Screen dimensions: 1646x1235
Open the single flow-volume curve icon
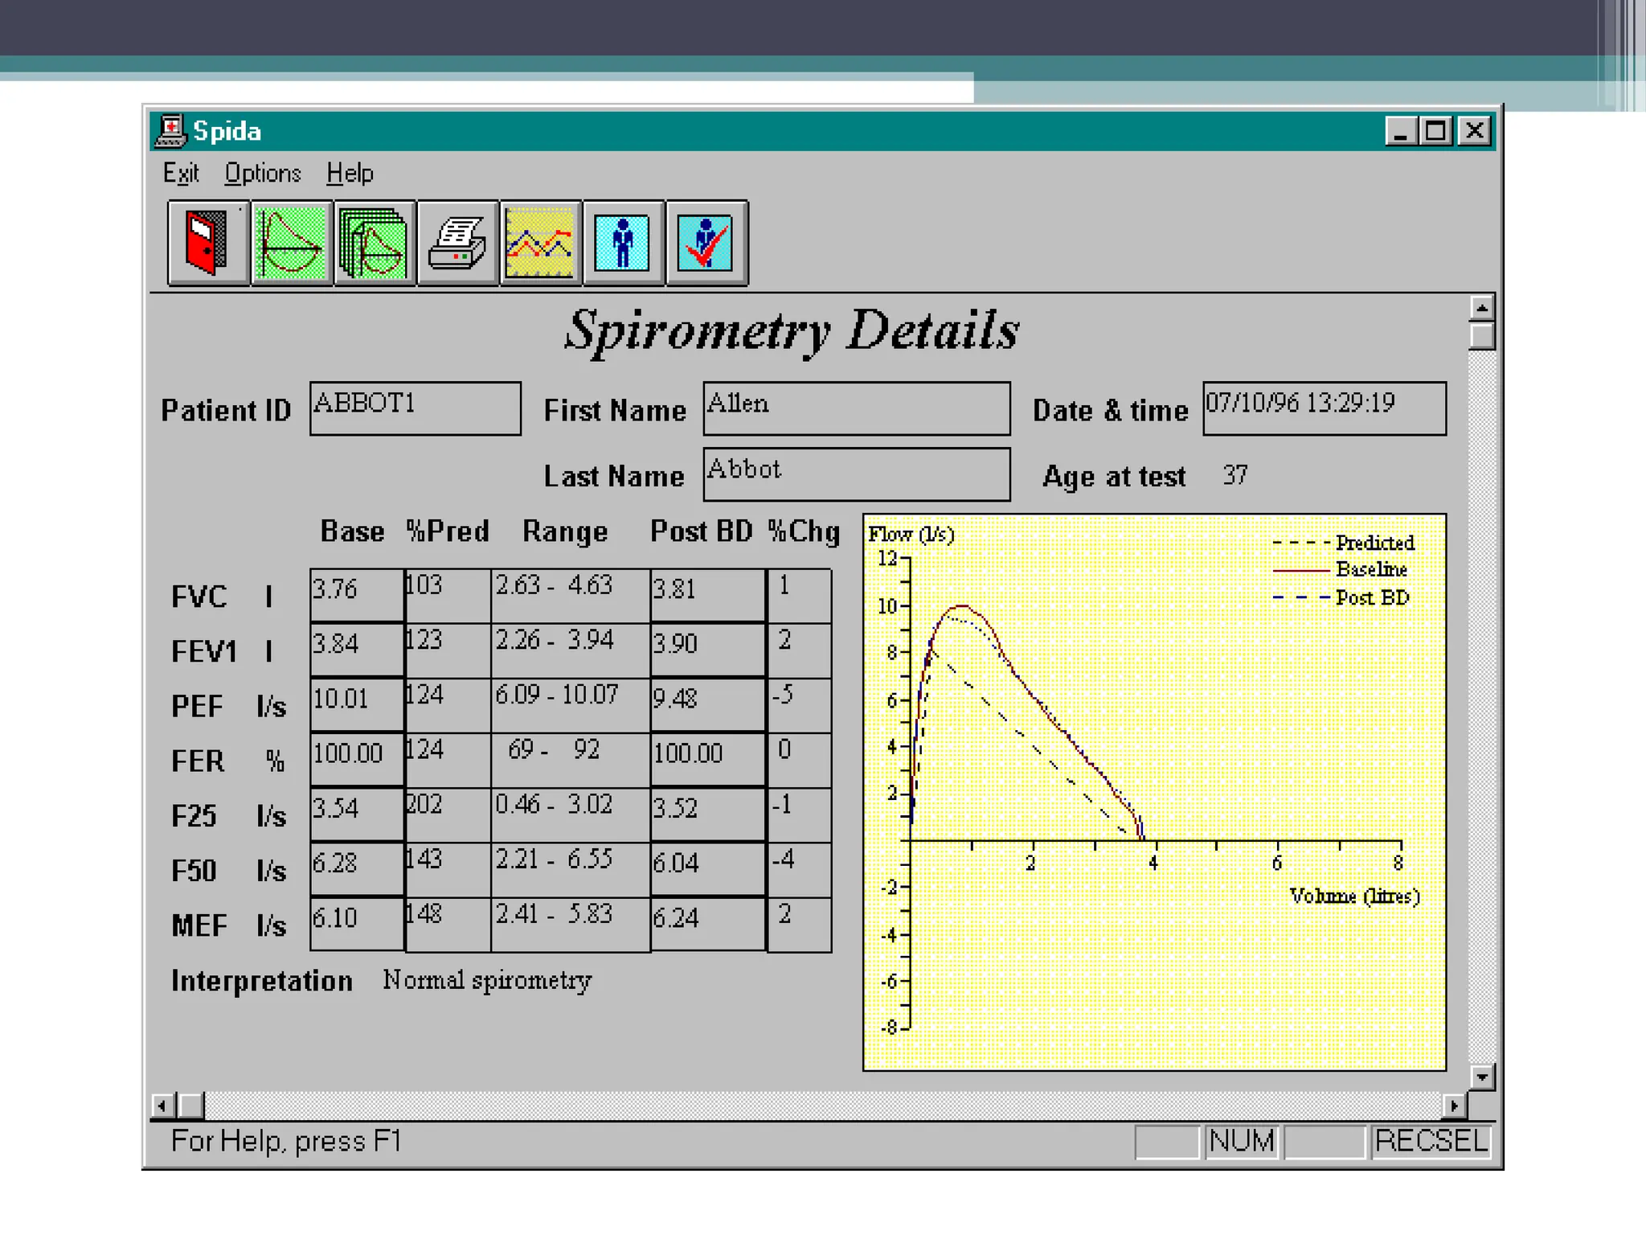291,243
